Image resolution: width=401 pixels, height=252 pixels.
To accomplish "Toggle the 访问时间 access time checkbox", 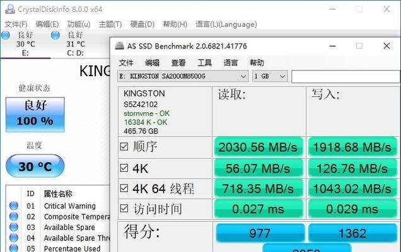I will coord(124,209).
